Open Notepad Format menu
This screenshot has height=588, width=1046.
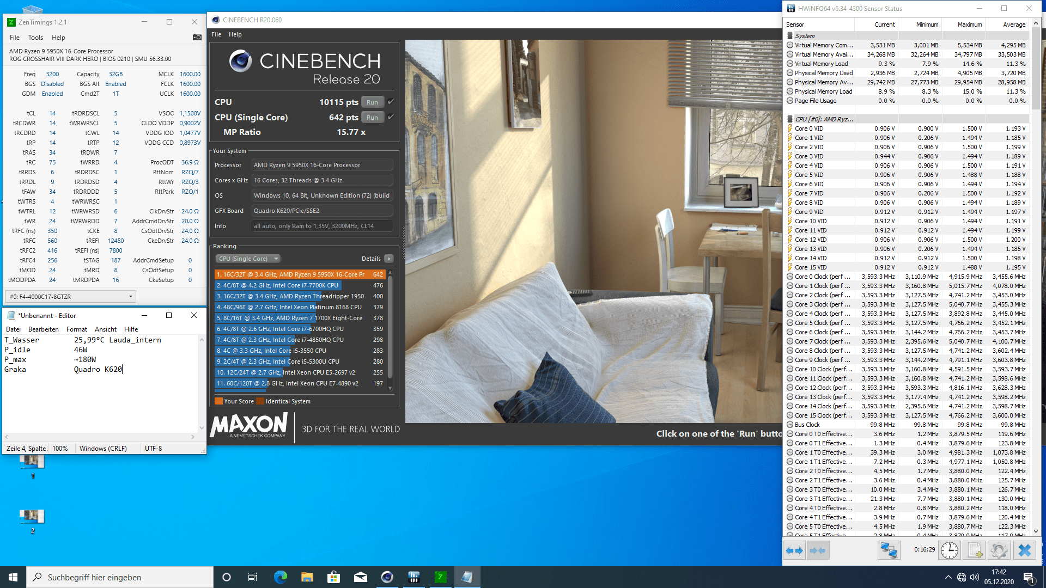click(x=77, y=329)
